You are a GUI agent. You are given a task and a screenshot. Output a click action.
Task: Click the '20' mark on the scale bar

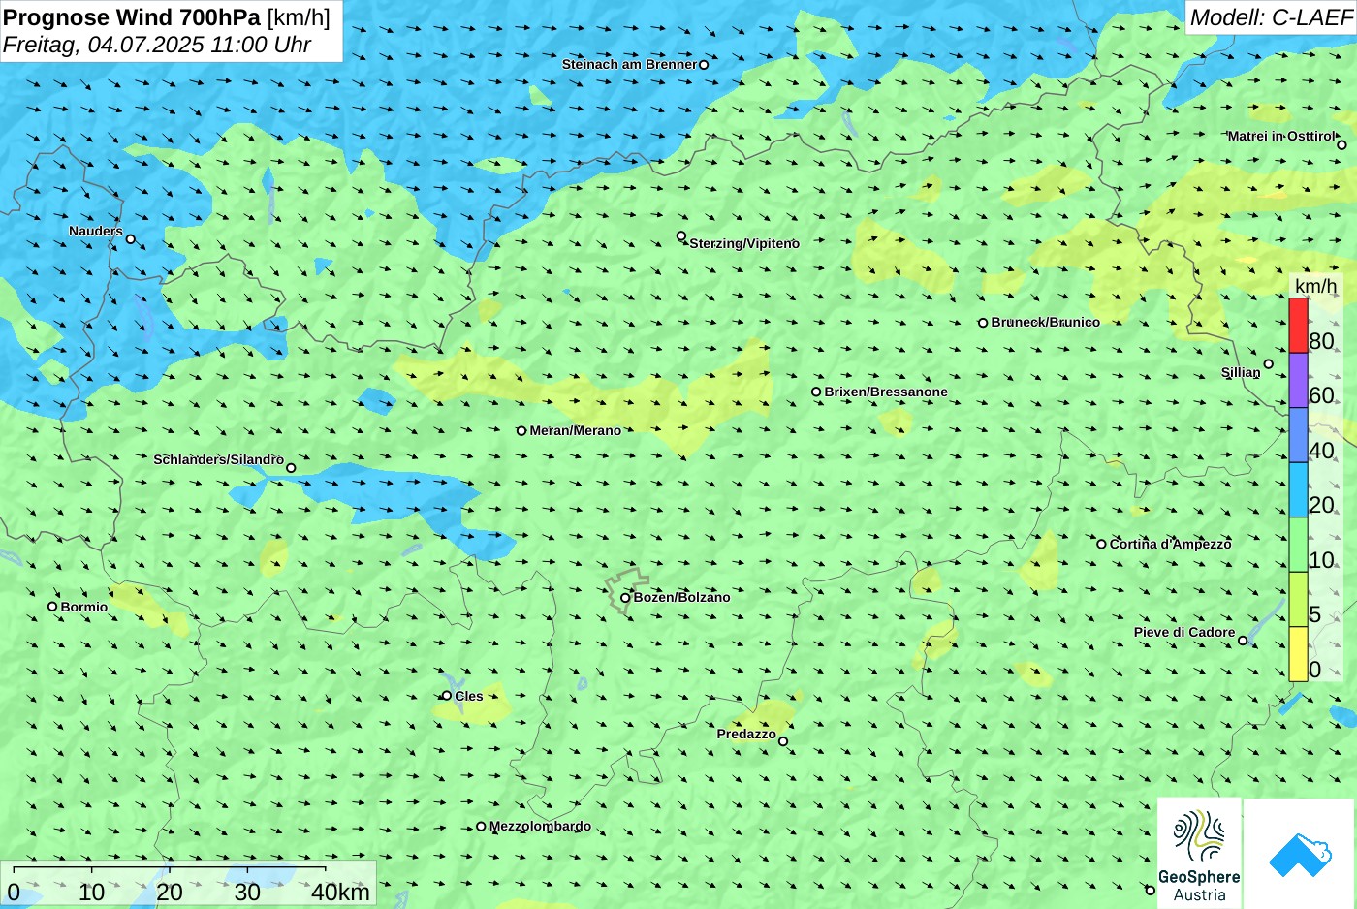pos(170,893)
